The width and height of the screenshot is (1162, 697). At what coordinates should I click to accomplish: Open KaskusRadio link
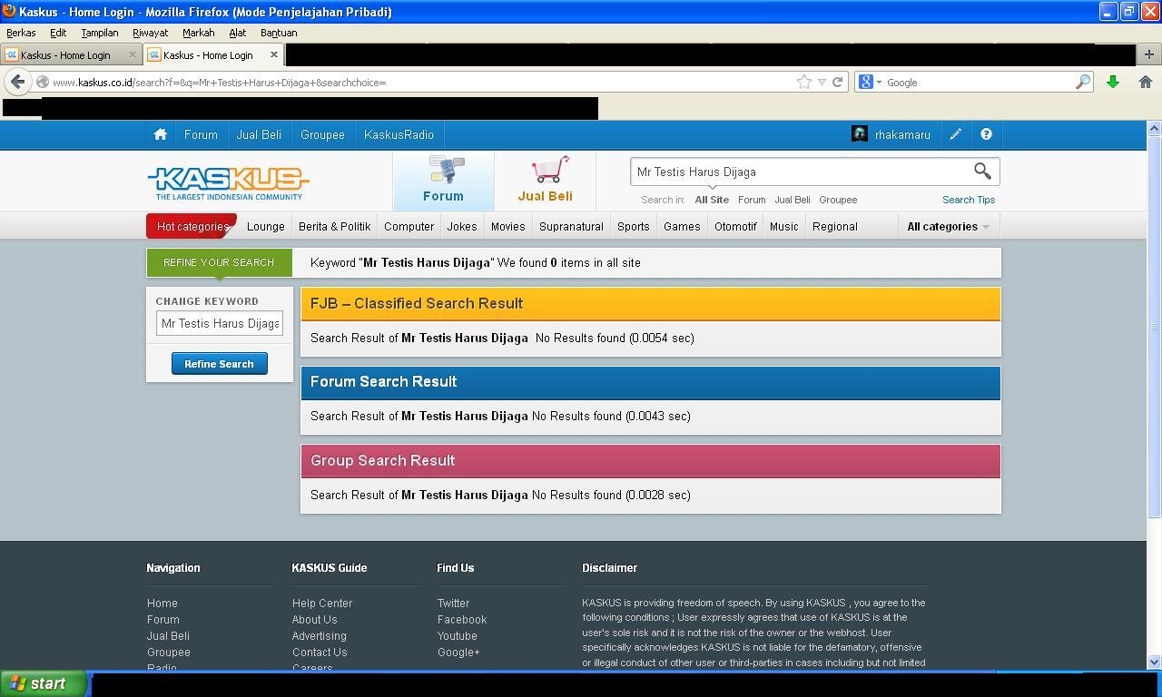point(399,134)
